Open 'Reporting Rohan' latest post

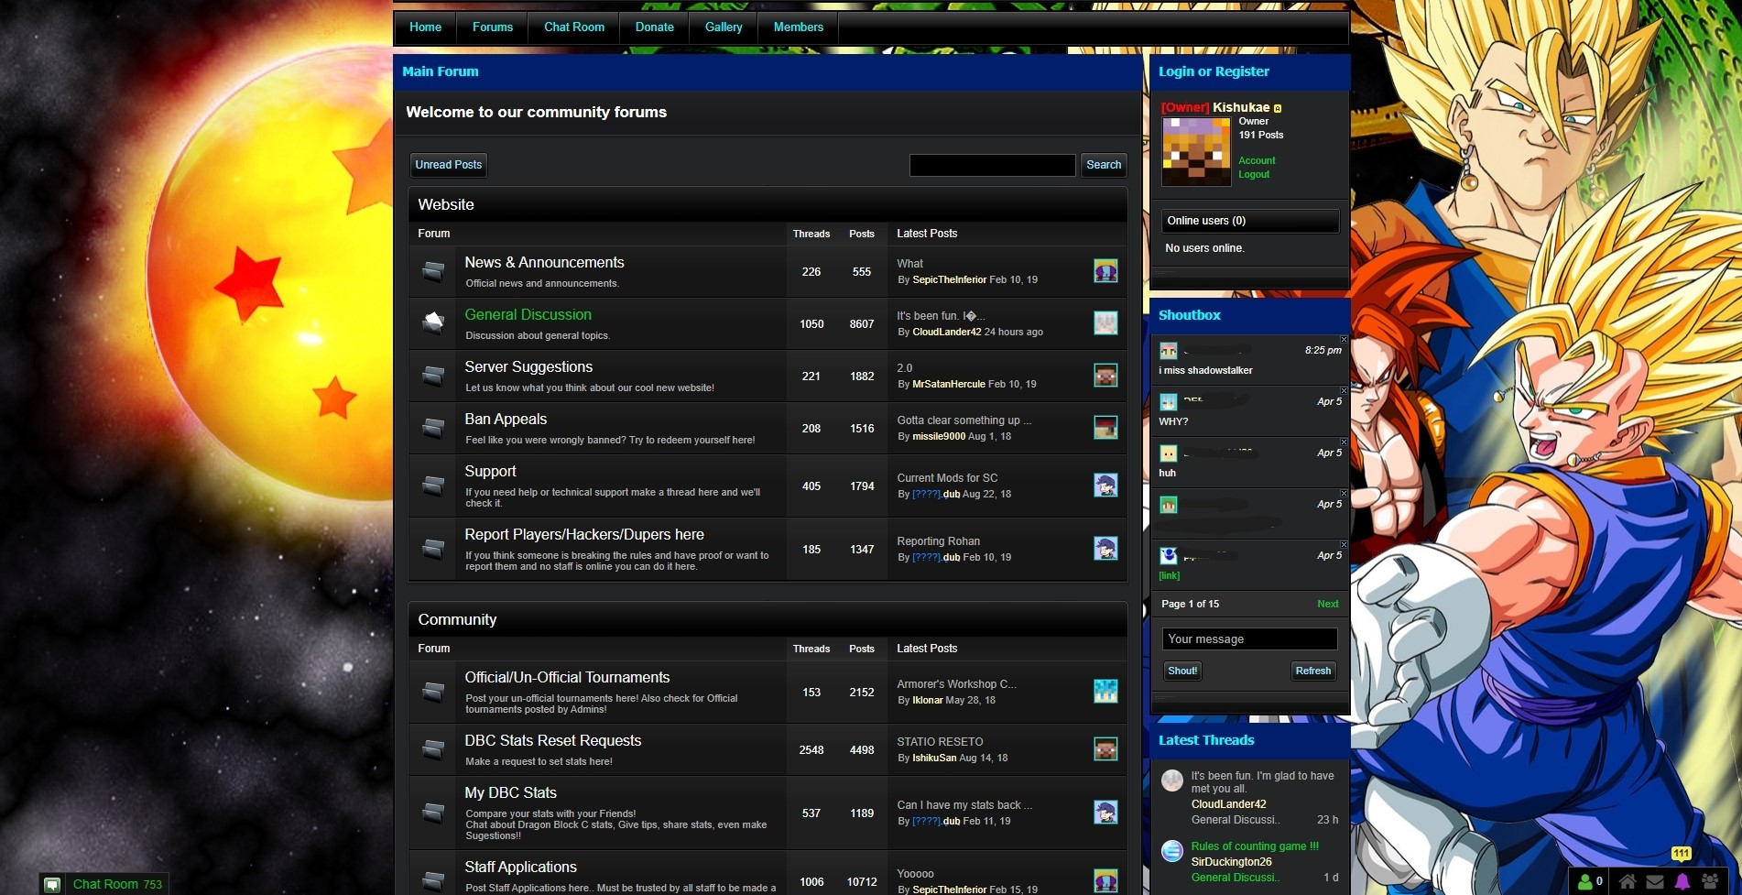pos(938,541)
